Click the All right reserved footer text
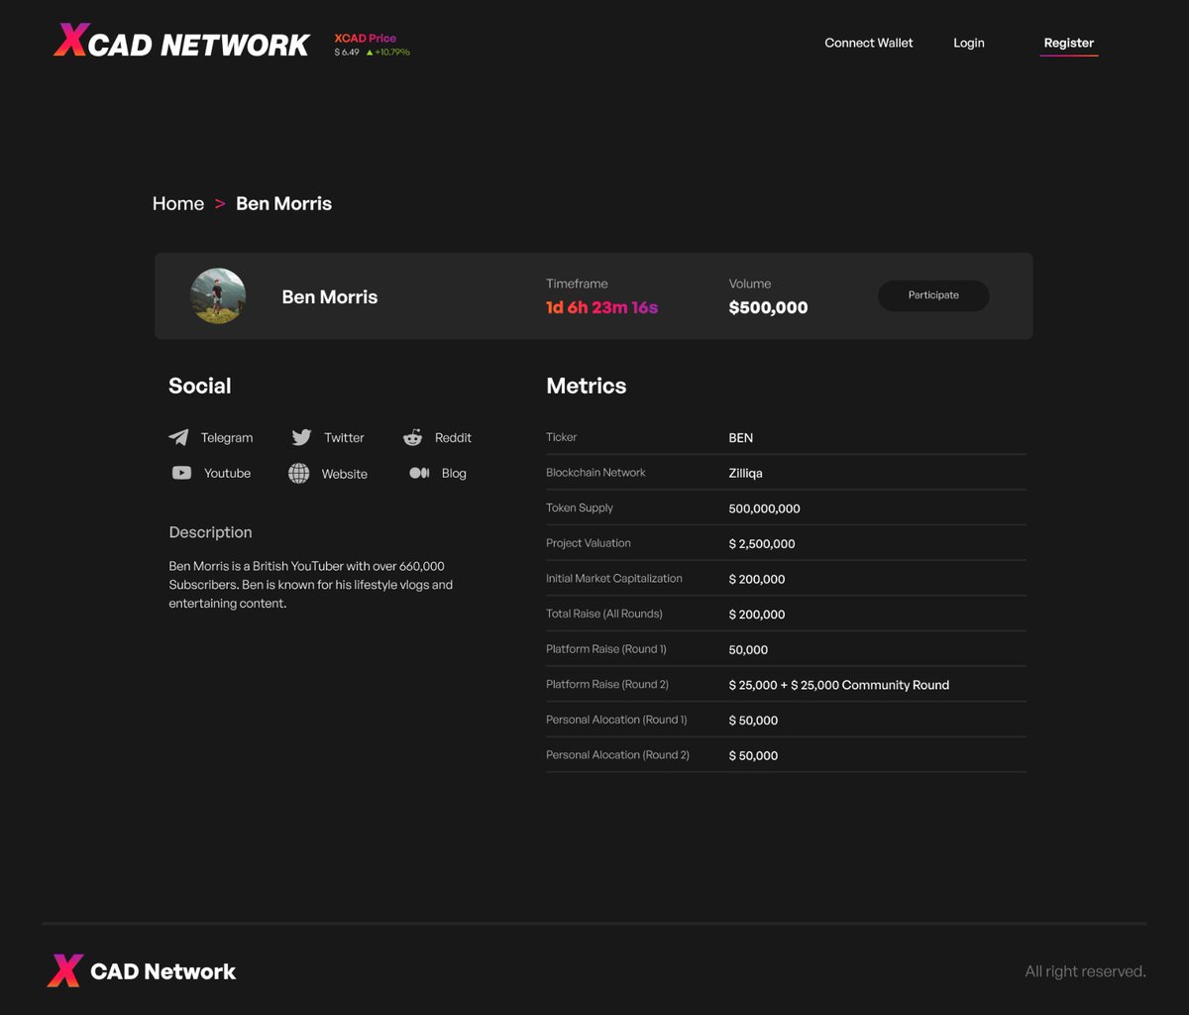Viewport: 1189px width, 1015px height. [1085, 971]
